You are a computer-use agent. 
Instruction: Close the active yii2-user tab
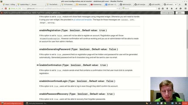(x=176, y=5)
